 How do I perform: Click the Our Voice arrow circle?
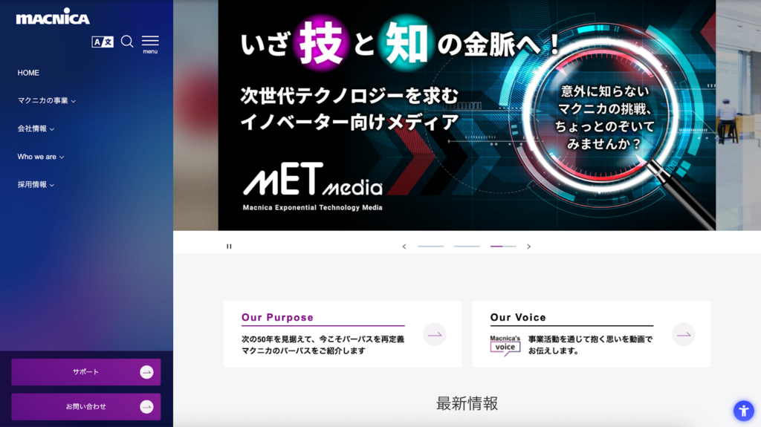(x=684, y=334)
